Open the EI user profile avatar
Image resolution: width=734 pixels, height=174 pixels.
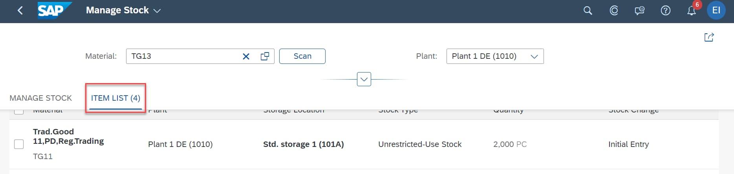(716, 11)
